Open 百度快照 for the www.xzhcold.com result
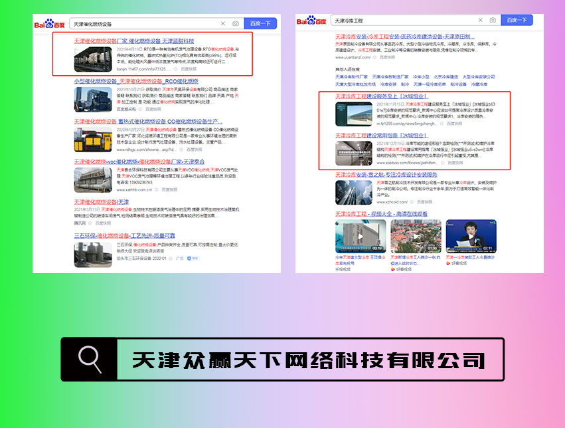Screen dimensions: 565x428 (424, 202)
